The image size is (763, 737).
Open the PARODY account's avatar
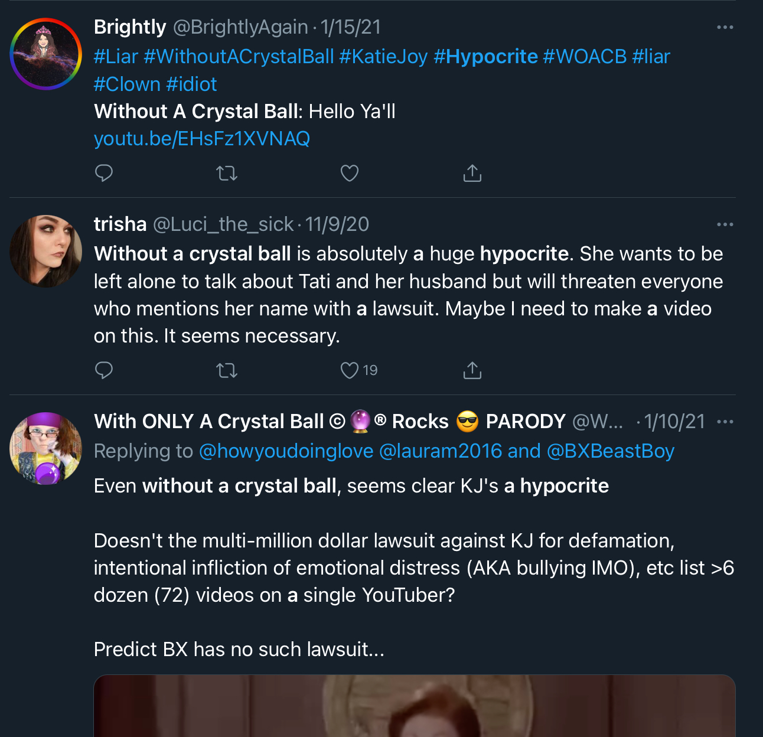(x=45, y=448)
